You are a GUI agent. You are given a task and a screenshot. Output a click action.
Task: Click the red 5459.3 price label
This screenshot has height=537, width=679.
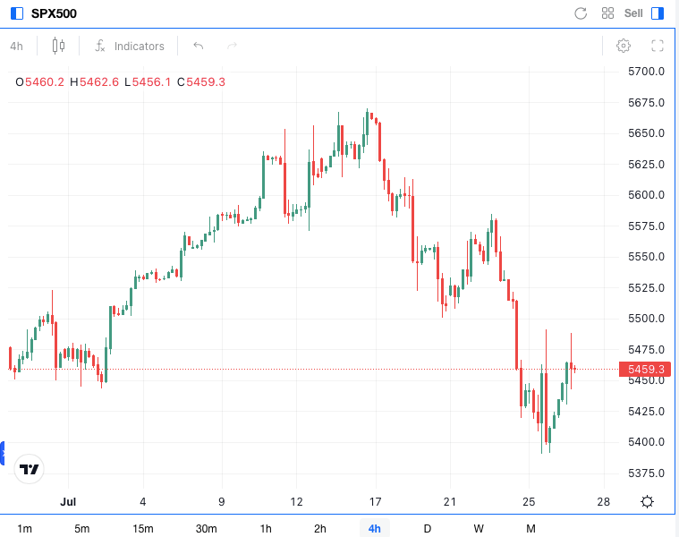pyautogui.click(x=646, y=369)
